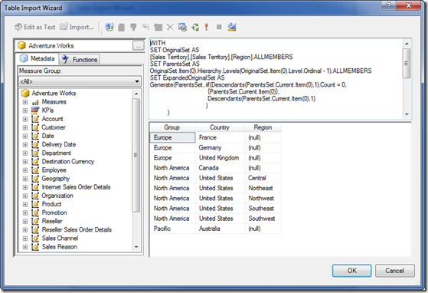Click the query editor scroll down arrow
Screen dimensions: 428x293
[407, 114]
